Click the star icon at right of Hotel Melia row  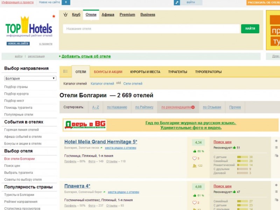pyautogui.click(x=276, y=141)
